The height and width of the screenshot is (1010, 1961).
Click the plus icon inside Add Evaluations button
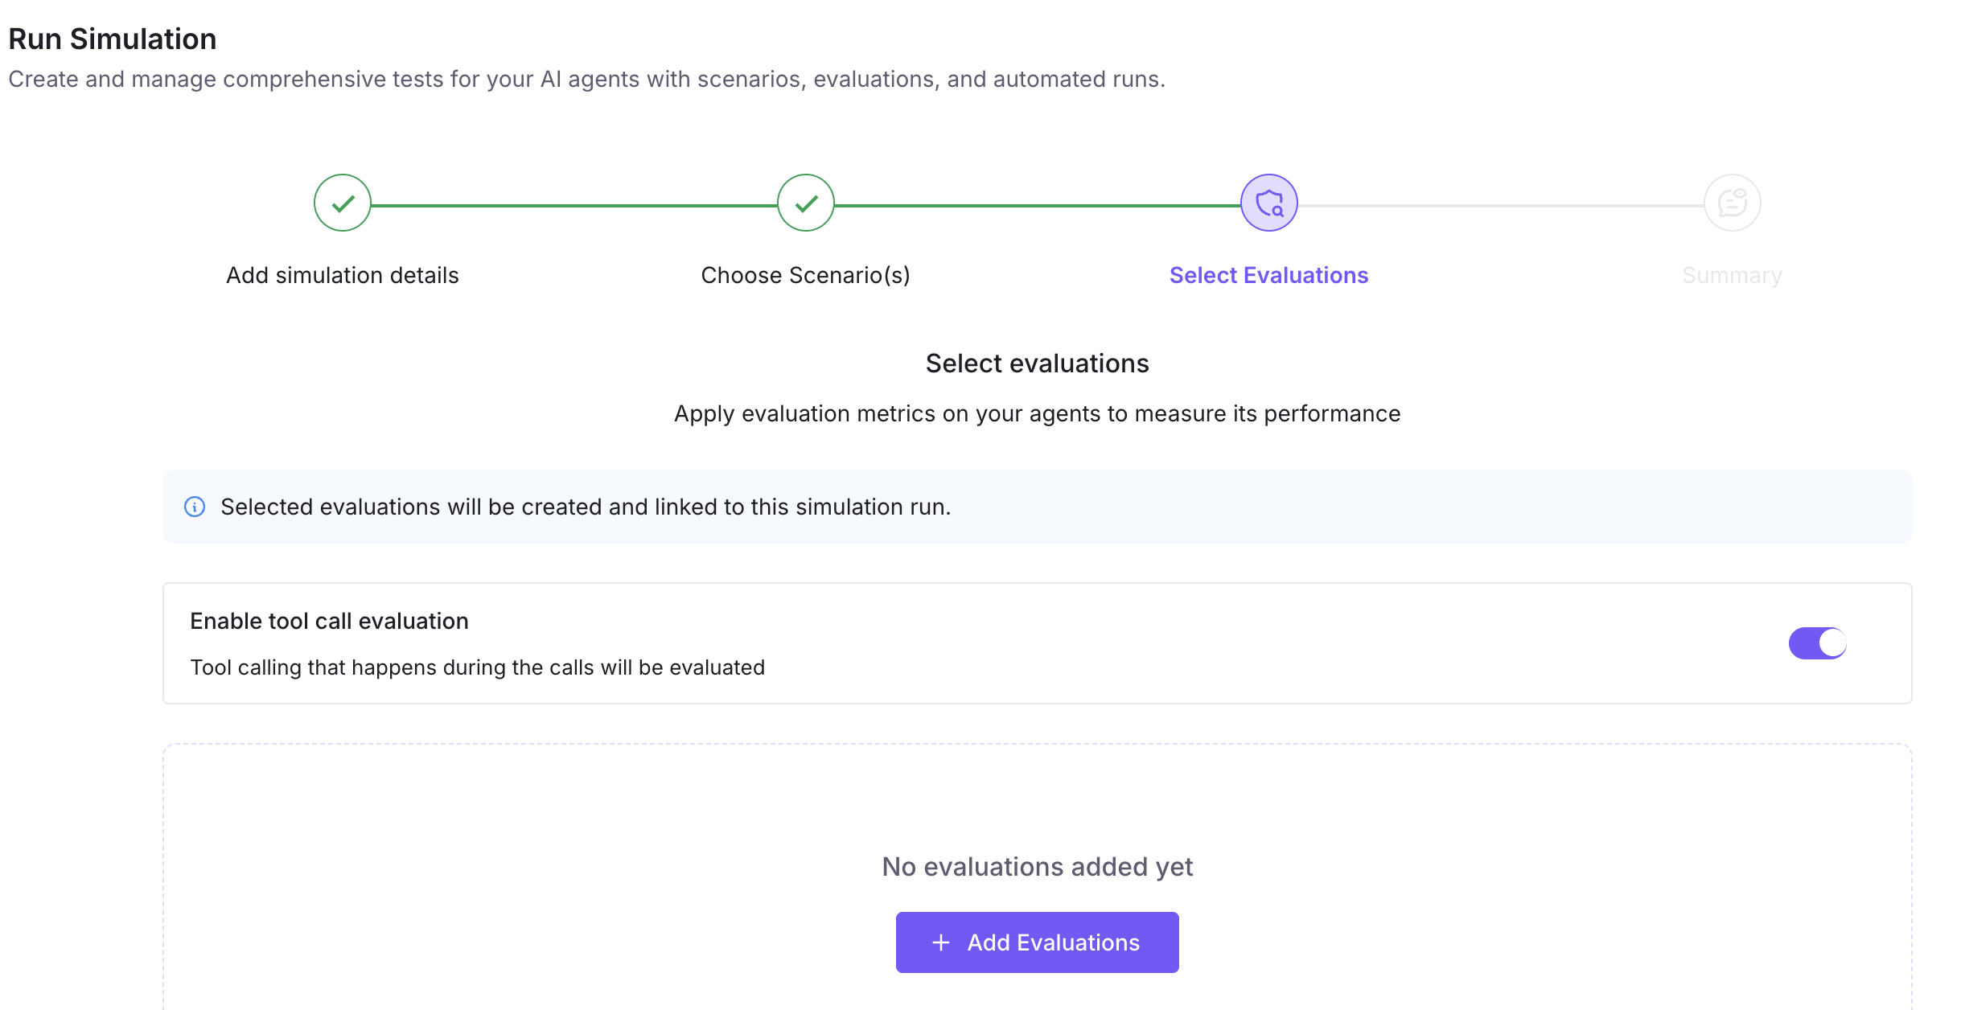click(939, 942)
